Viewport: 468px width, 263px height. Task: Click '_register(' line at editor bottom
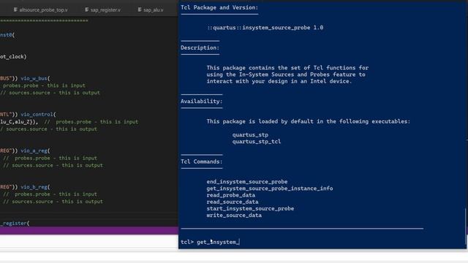click(15, 223)
